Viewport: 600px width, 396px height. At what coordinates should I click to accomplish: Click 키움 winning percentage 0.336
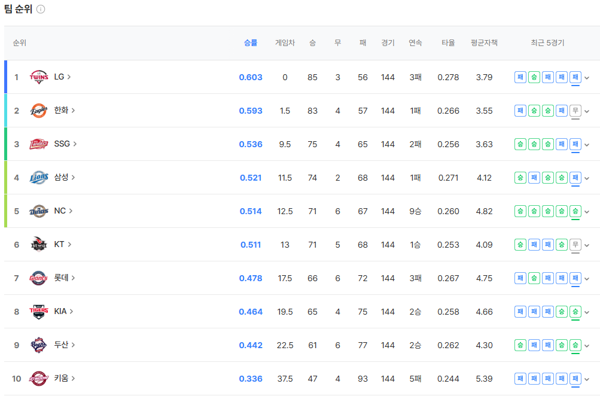[x=251, y=379]
